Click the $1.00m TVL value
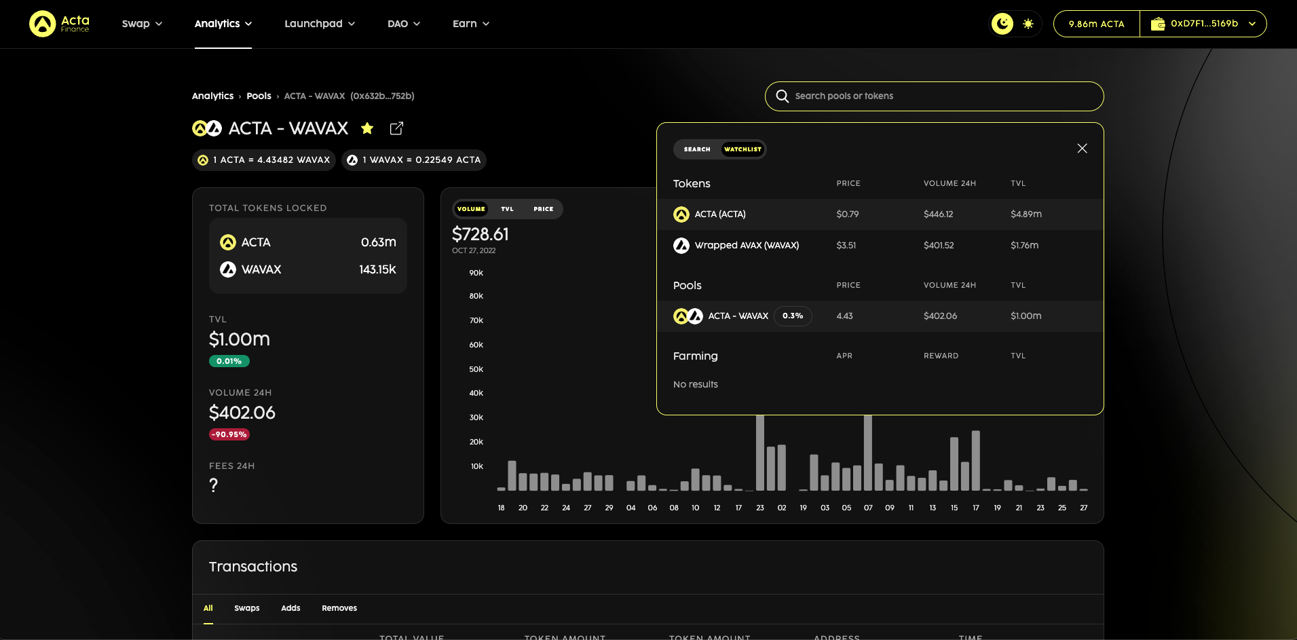Screen dimensions: 1297x640 tap(240, 339)
